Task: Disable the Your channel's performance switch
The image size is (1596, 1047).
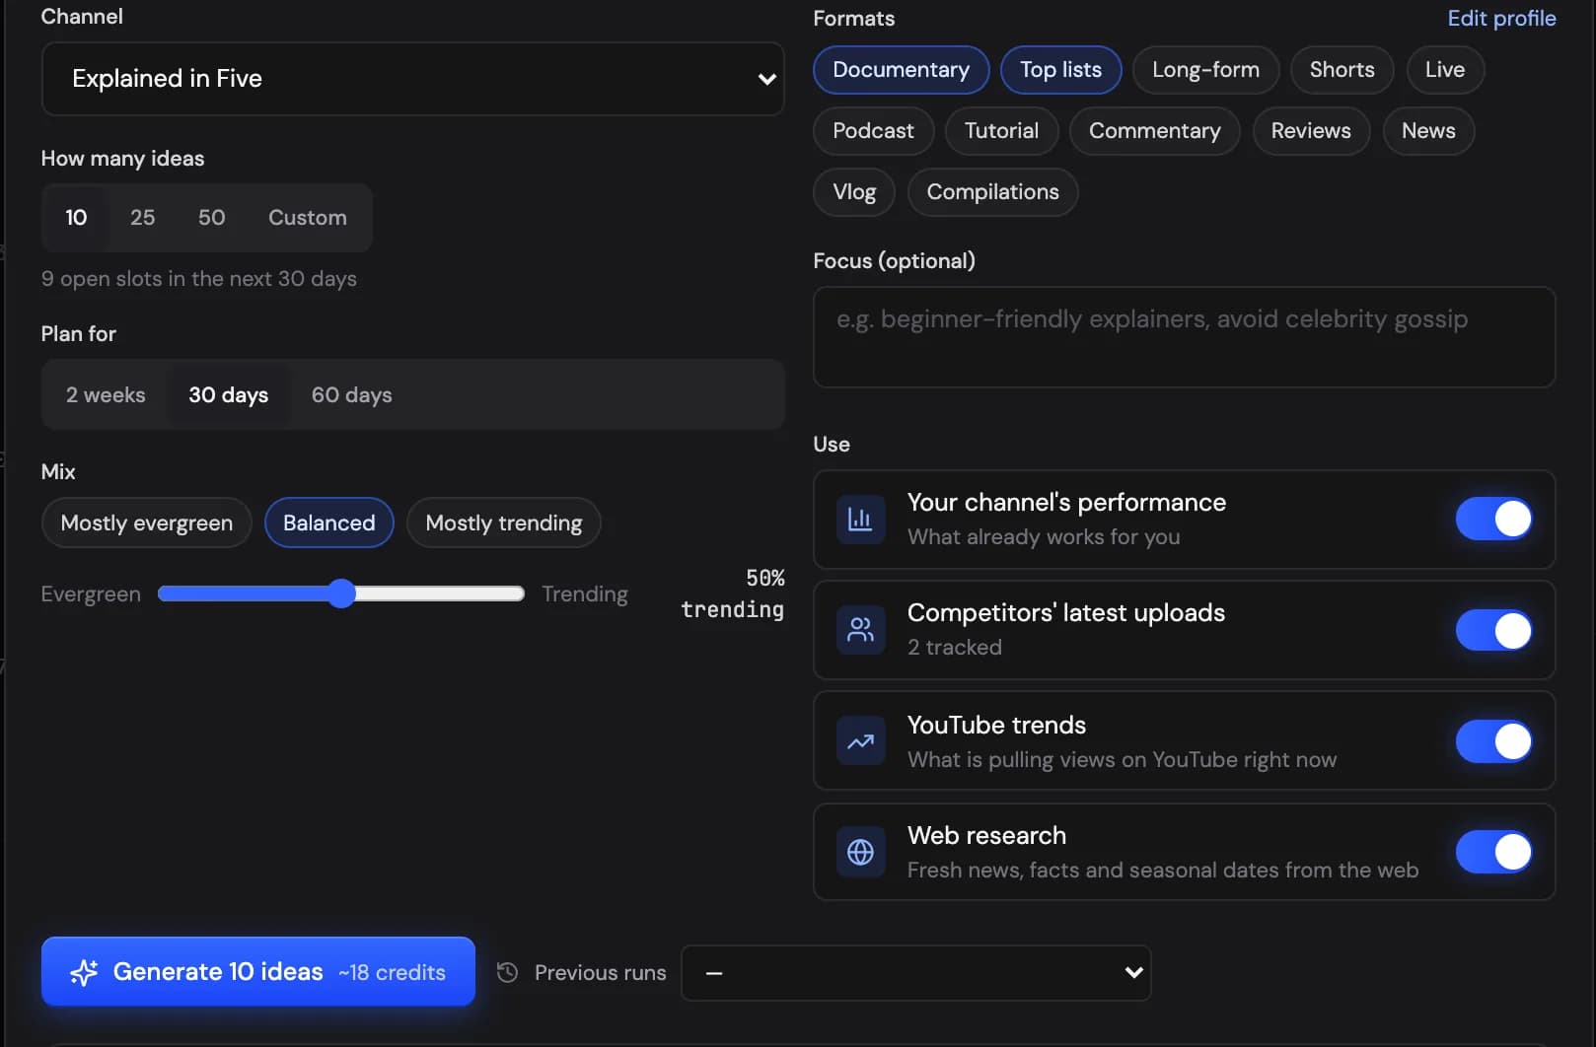Action: [1493, 519]
